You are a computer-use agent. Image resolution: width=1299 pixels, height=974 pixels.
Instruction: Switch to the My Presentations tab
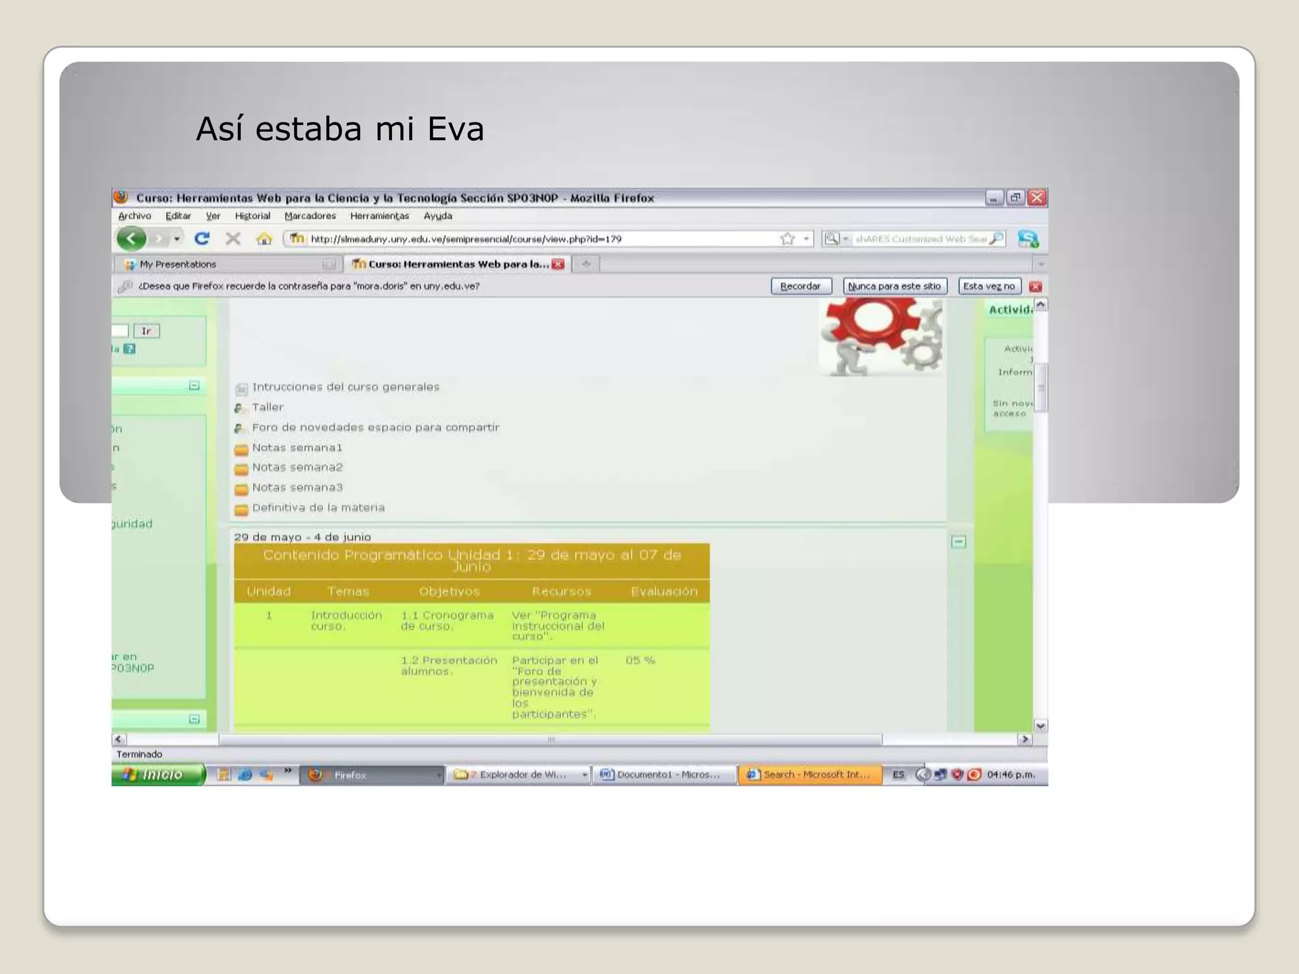(178, 264)
